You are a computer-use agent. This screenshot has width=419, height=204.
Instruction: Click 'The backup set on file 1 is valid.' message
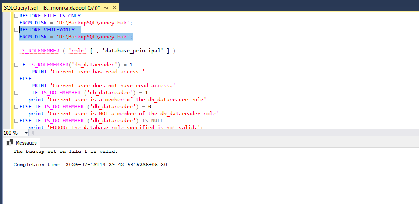pyautogui.click(x=65, y=152)
